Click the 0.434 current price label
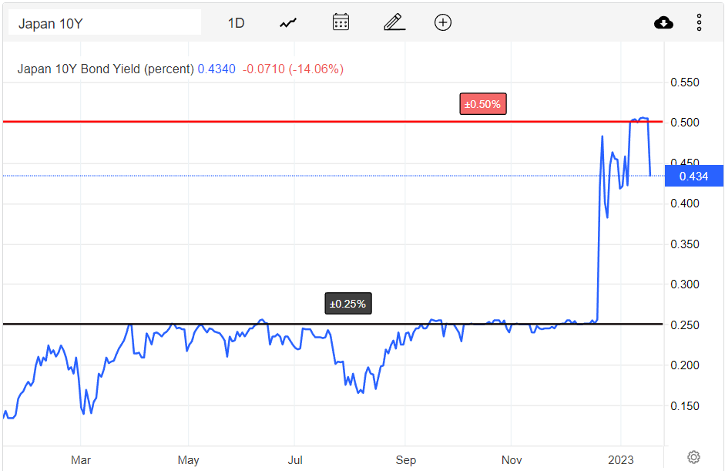 [x=693, y=177]
